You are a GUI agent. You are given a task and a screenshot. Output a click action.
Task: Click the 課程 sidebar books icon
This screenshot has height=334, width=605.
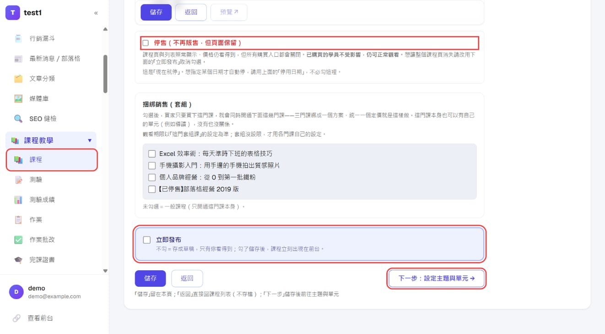coord(18,159)
